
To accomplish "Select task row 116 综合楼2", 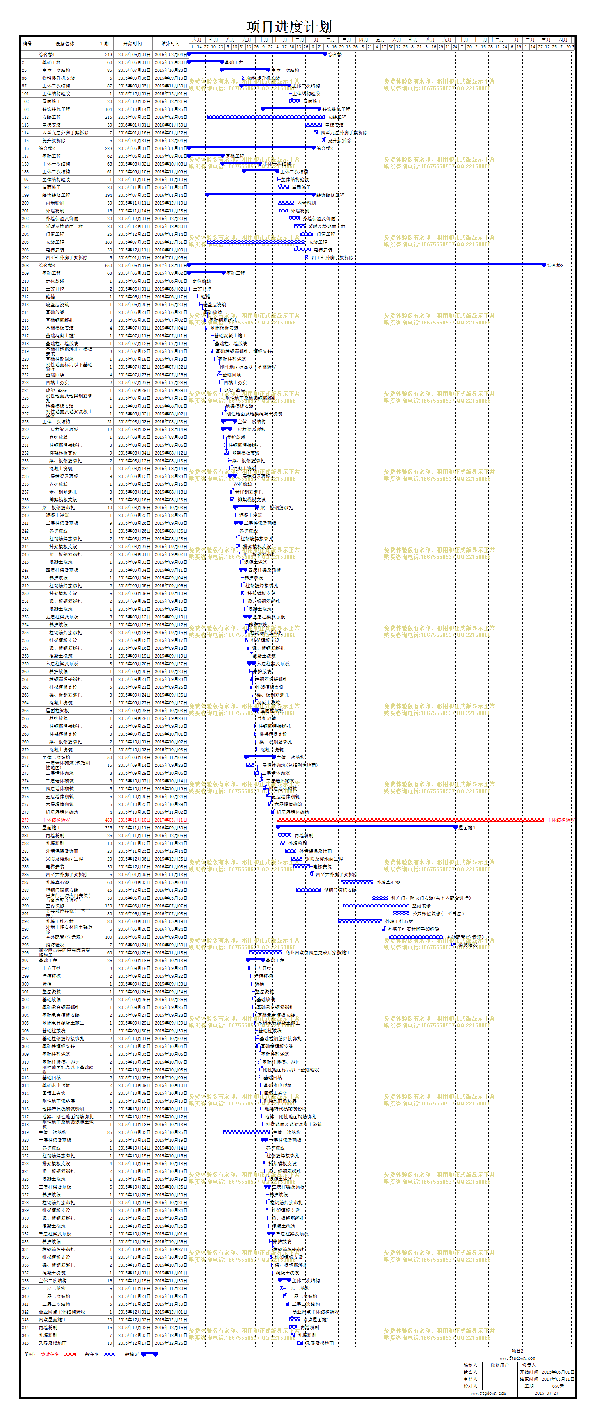I will pos(105,148).
